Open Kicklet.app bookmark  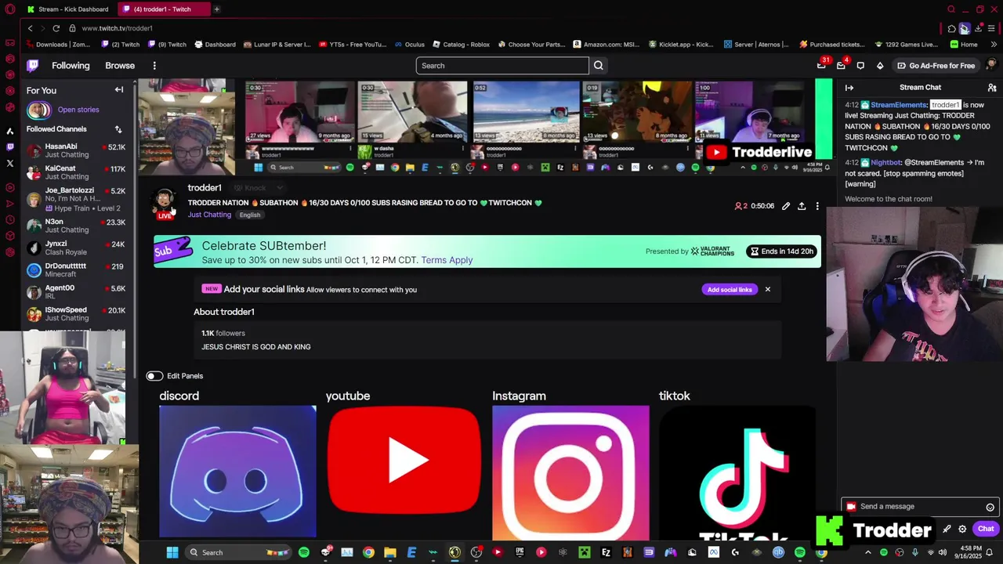click(680, 45)
